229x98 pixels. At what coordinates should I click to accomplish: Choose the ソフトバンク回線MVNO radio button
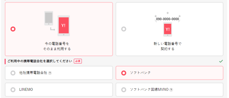[x=124, y=90]
